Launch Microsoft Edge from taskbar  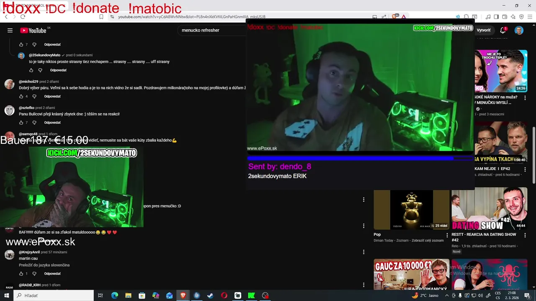point(114,296)
